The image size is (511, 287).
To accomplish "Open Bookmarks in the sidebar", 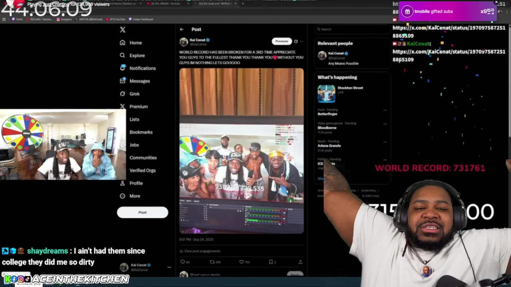I will (x=141, y=132).
